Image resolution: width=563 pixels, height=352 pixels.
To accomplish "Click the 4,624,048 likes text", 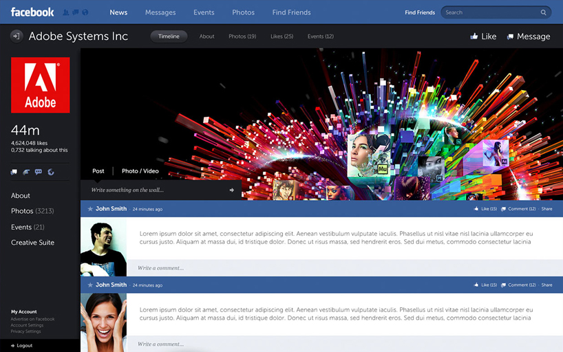I will (x=29, y=143).
